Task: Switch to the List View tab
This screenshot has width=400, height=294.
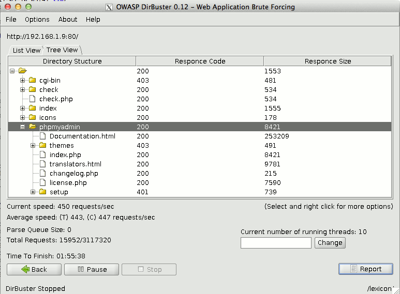Action: point(26,51)
